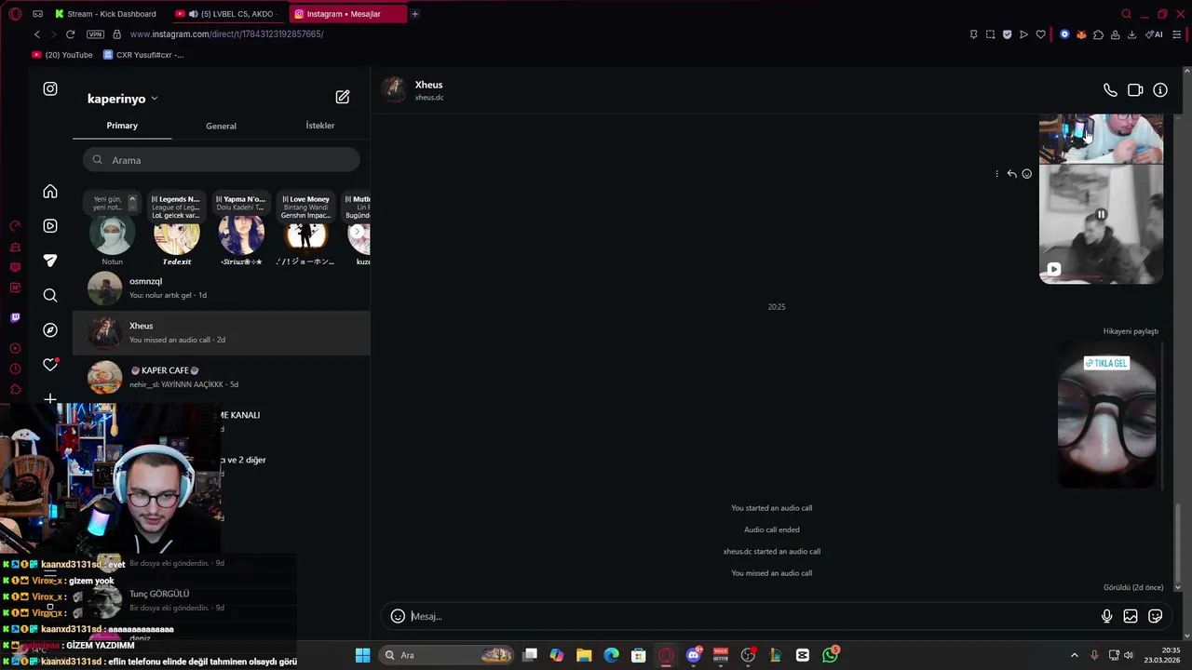
Task: Open Aria AI button in toolbar
Action: click(x=1154, y=34)
